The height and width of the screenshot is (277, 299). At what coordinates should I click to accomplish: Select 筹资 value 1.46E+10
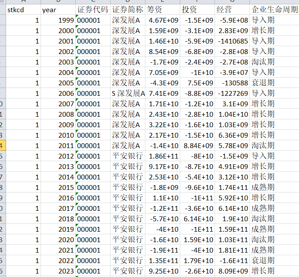pos(162,41)
